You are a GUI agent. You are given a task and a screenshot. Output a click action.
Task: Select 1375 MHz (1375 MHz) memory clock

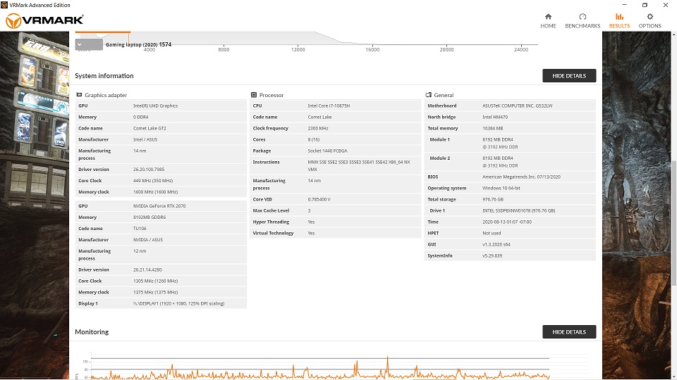(155, 292)
